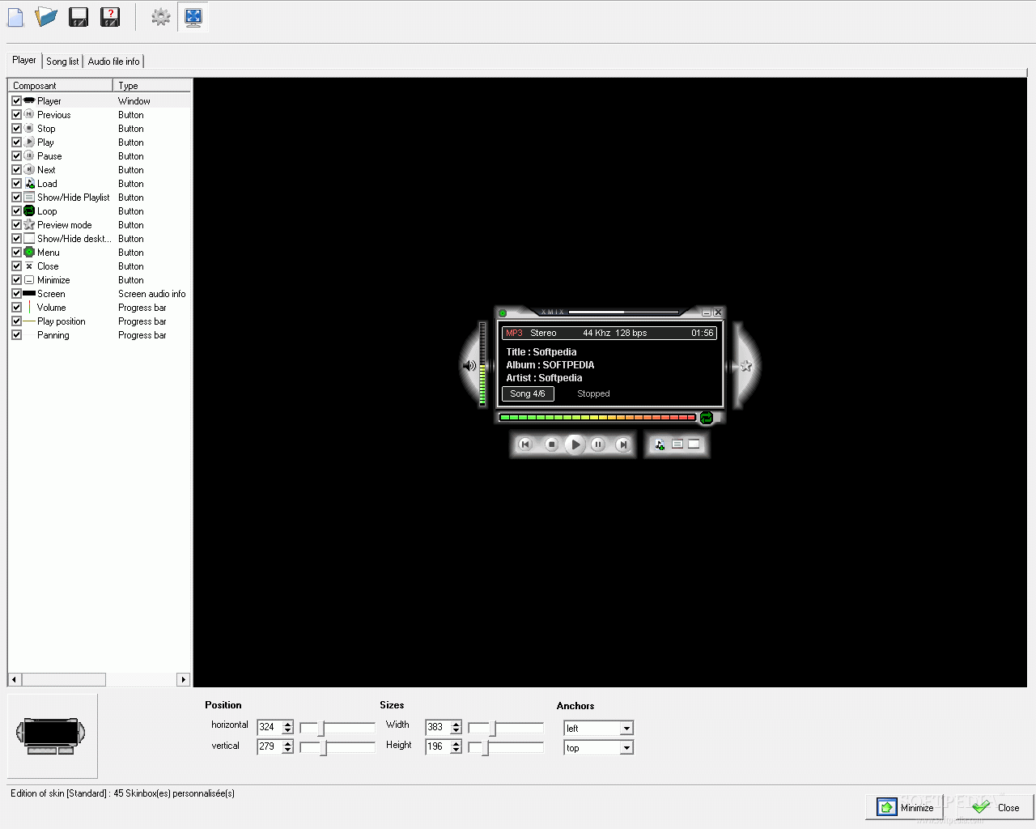1036x829 pixels.
Task: Decrease the vertical position spinner
Action: 288,750
